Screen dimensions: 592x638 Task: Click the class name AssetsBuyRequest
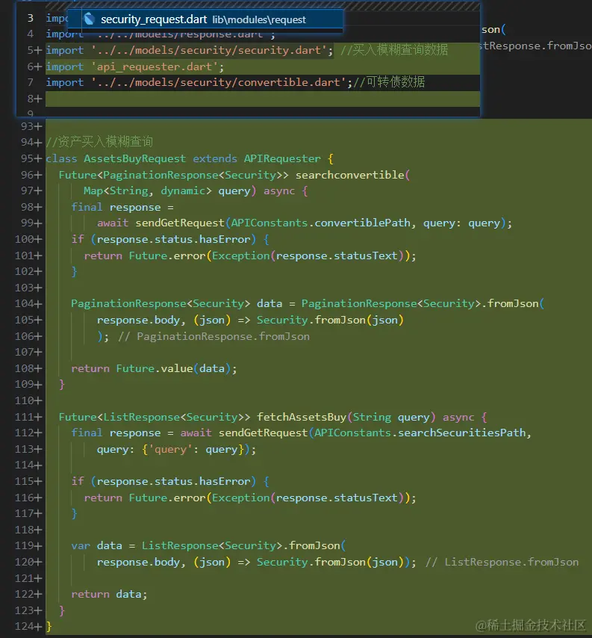134,158
